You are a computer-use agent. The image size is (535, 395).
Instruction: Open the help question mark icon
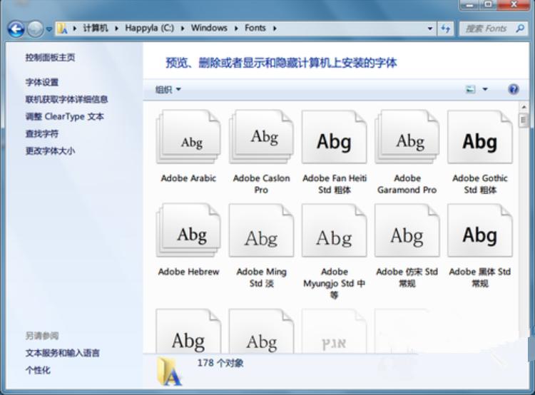[513, 89]
